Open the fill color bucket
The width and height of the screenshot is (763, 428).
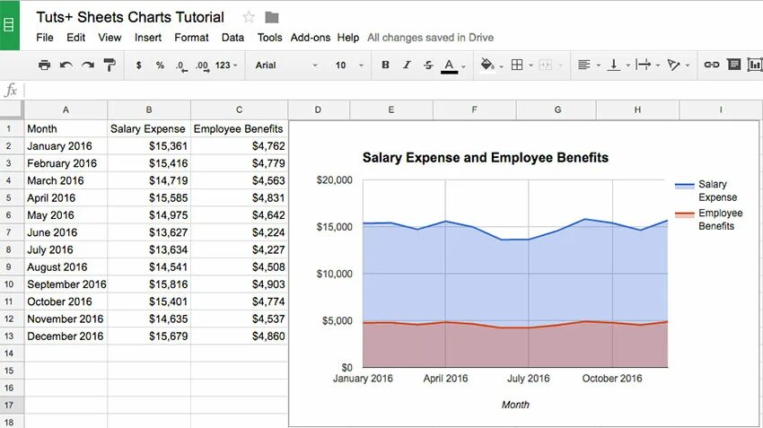point(487,65)
